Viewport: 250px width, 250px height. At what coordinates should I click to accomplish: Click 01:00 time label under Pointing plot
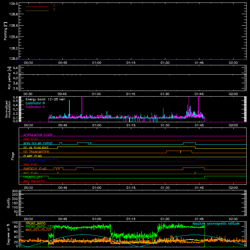coord(97,63)
